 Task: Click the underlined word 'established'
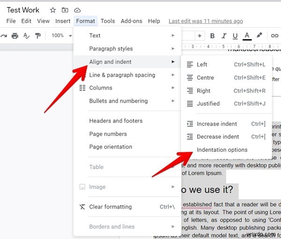click(x=197, y=204)
